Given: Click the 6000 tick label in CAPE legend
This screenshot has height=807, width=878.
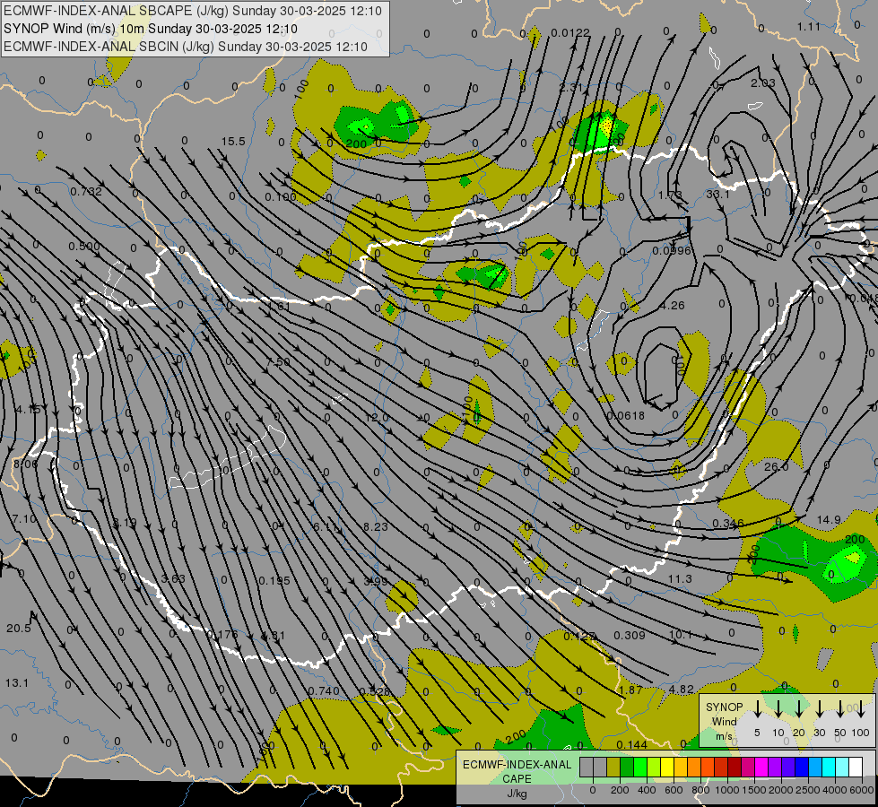Looking at the screenshot, I should (862, 790).
